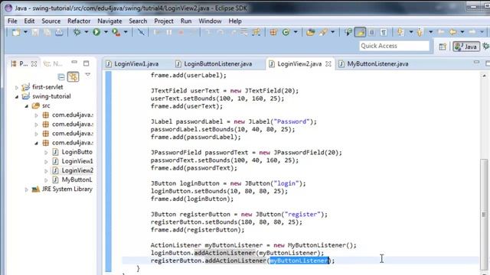Toggle Show Whitespace Characters pilcrow button
Image resolution: width=490 pixels, height=275 pixels.
(384, 32)
